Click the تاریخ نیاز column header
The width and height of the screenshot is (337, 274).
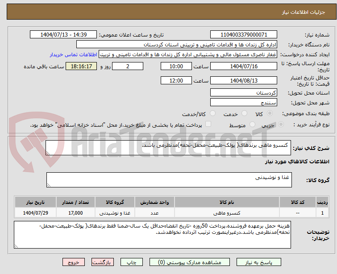pyautogui.click(x=35, y=202)
